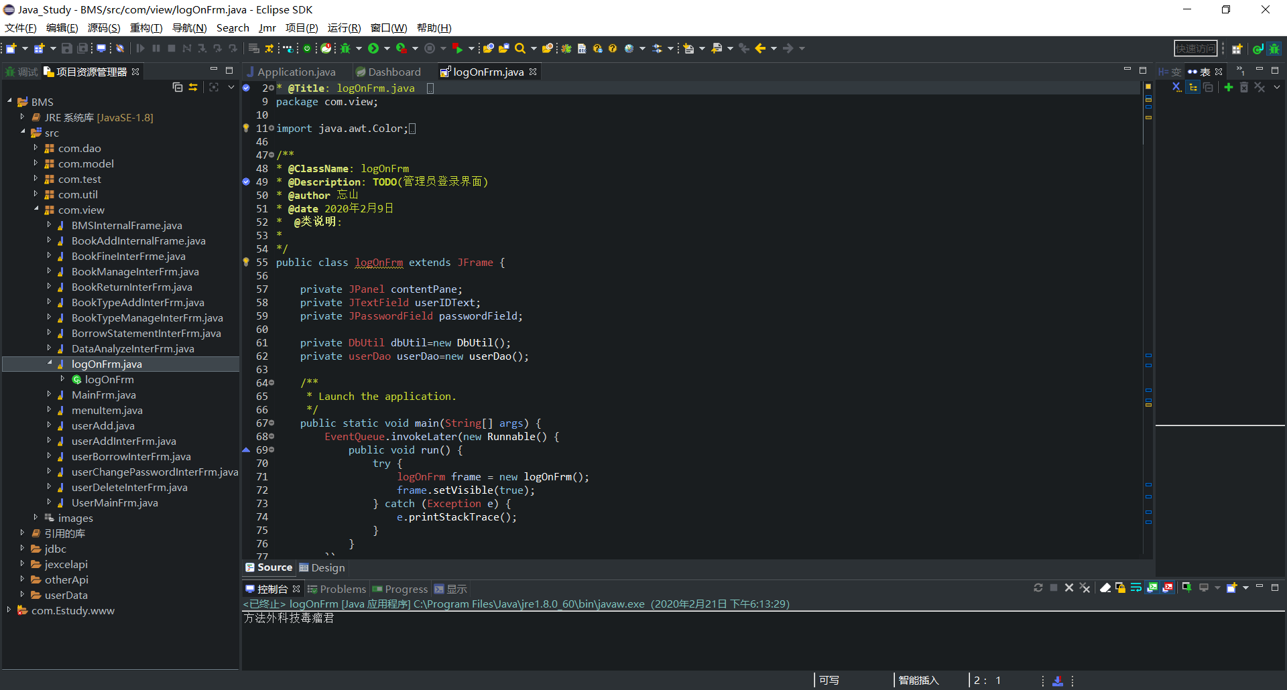Toggle Scroll Lock in console
Image resolution: width=1287 pixels, height=690 pixels.
pos(1120,588)
